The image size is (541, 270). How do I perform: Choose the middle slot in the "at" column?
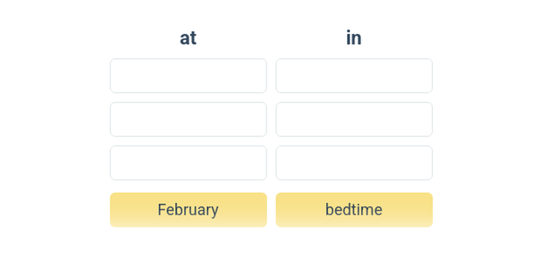[188, 119]
